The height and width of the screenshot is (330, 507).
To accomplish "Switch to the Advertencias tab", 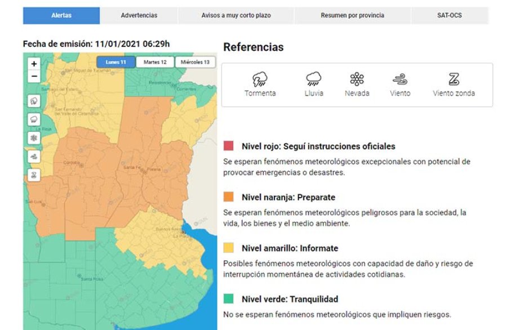I will click(x=139, y=16).
